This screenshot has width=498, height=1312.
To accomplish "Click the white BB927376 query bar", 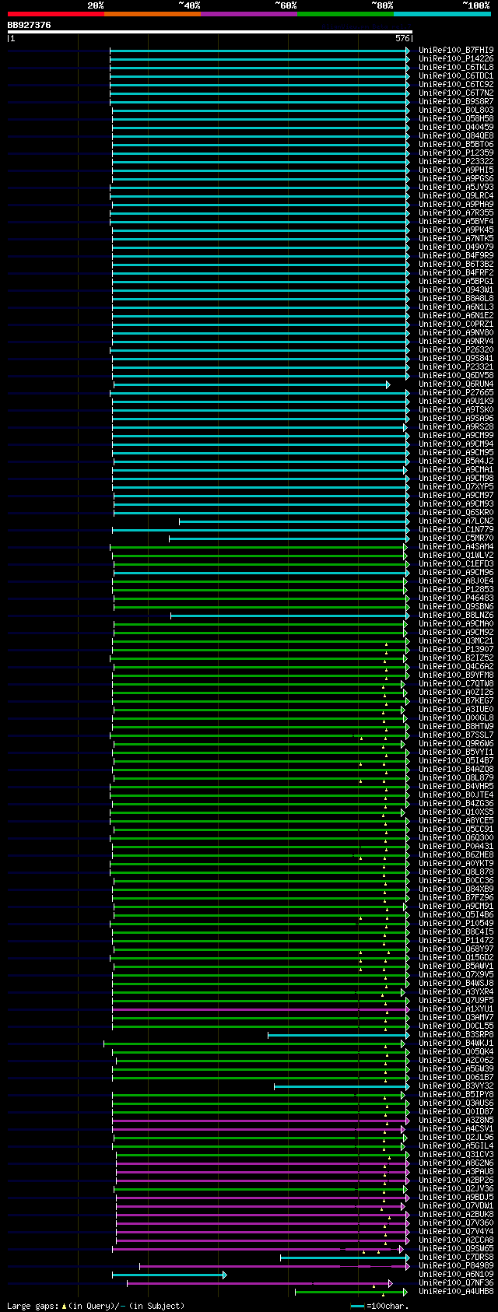I will pyautogui.click(x=209, y=32).
